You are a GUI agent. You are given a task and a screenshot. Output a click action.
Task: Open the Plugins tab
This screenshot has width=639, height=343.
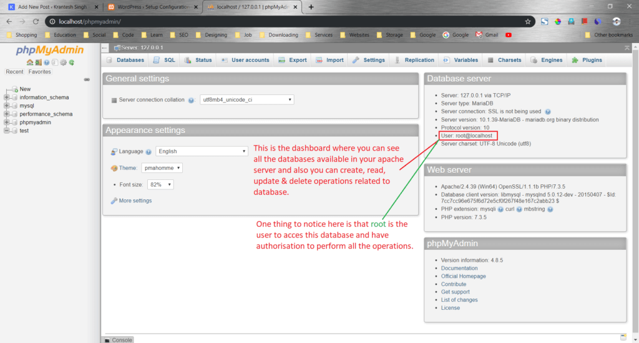[x=587, y=60]
